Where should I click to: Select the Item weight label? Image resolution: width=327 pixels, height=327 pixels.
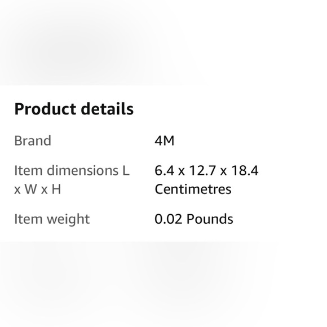(52, 219)
